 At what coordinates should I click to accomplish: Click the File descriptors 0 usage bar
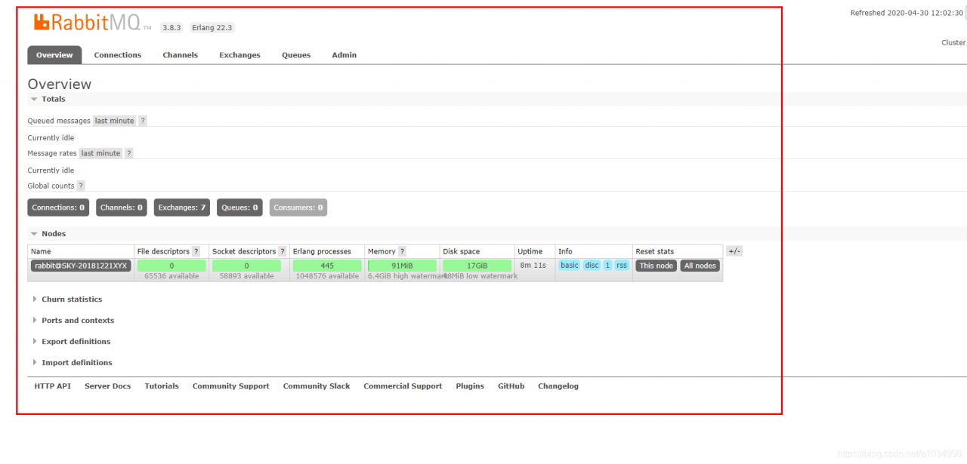(x=171, y=266)
